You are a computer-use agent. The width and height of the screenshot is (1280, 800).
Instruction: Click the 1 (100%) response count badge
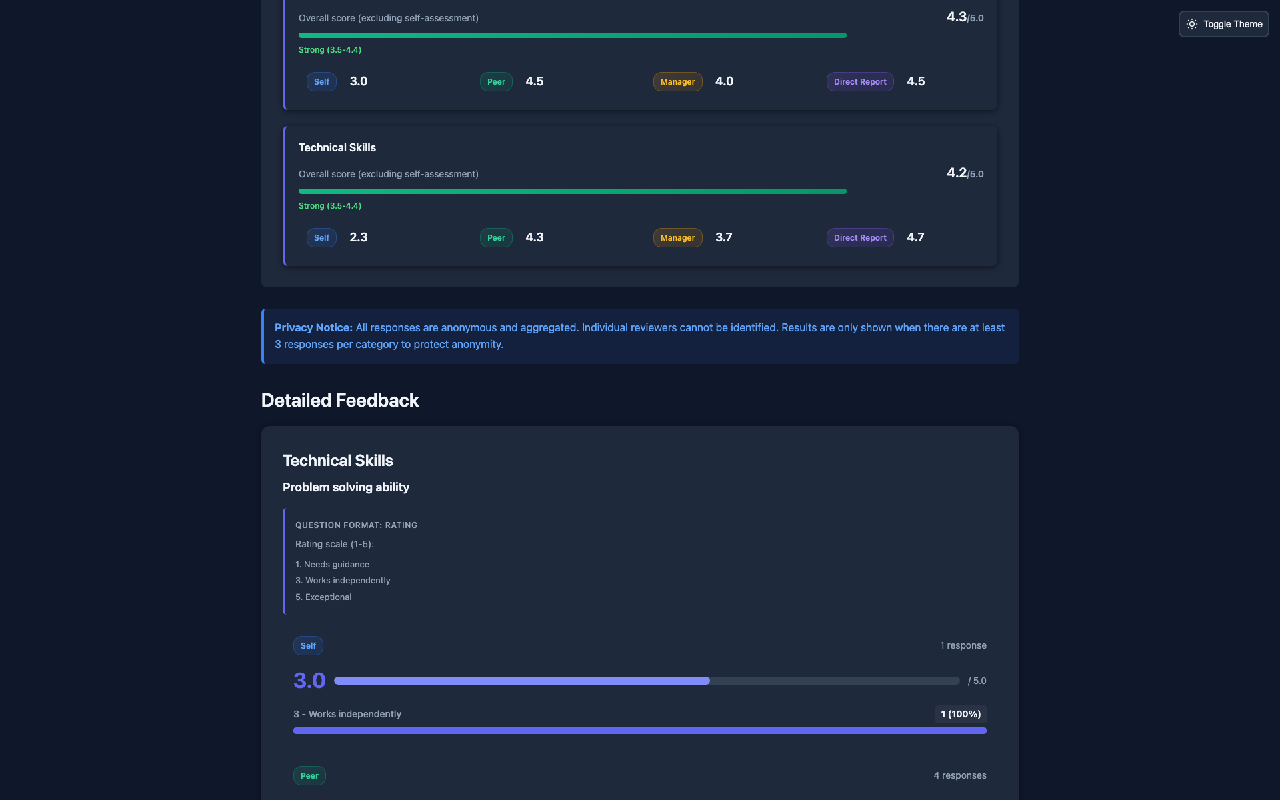960,714
